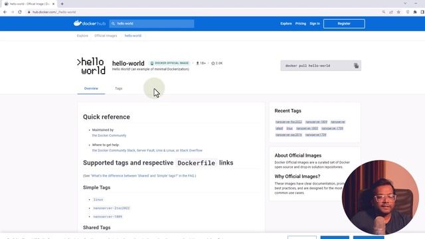This screenshot has height=239, width=425.
Task: Open the linux simple tag link
Action: [98, 200]
